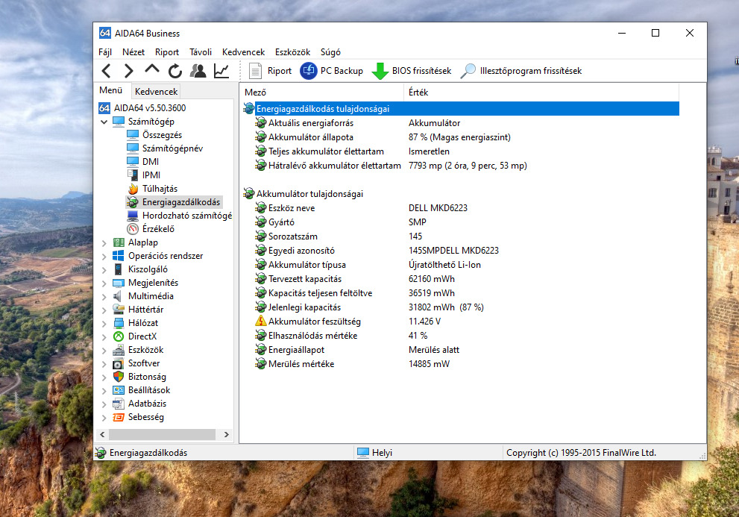
Task: Click the warning icon beside Akkumulátor feszültség
Action: (x=261, y=322)
